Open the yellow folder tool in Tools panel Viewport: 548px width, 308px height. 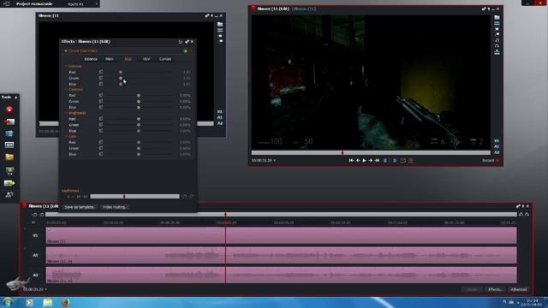coord(9,157)
